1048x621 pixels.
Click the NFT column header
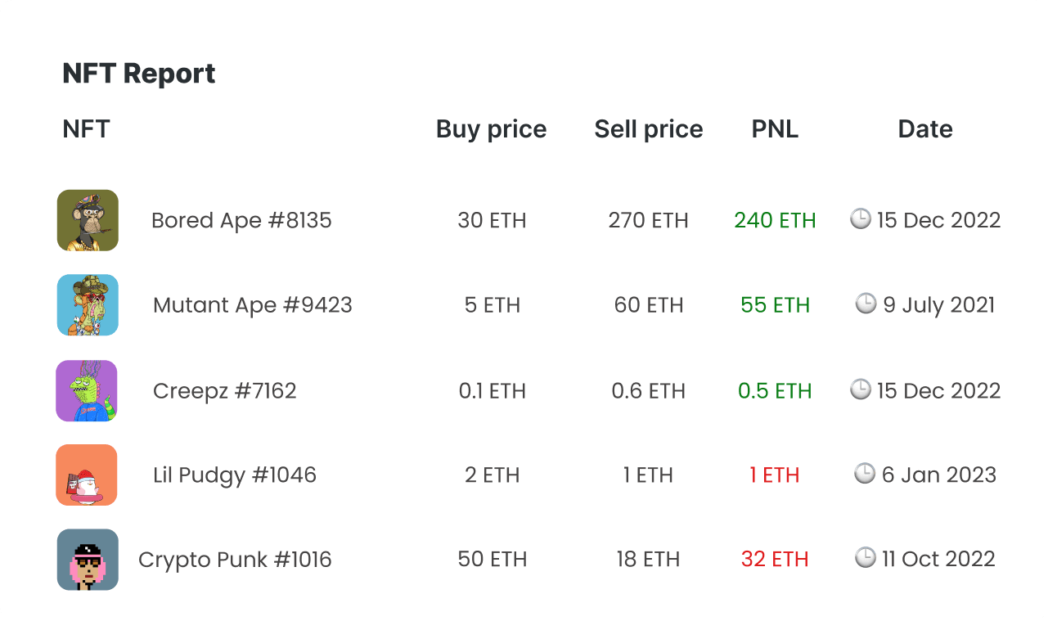(86, 129)
